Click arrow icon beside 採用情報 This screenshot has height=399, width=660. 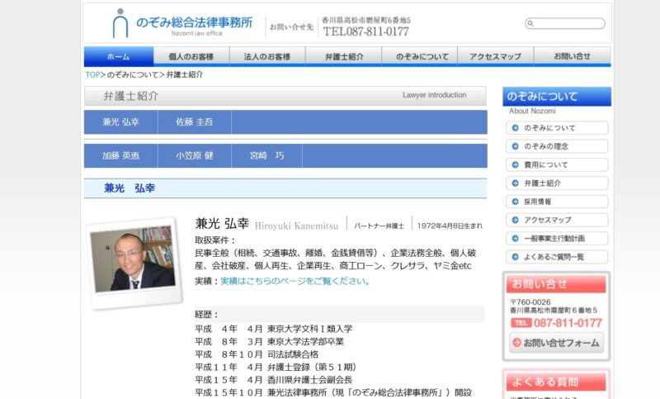pyautogui.click(x=515, y=202)
